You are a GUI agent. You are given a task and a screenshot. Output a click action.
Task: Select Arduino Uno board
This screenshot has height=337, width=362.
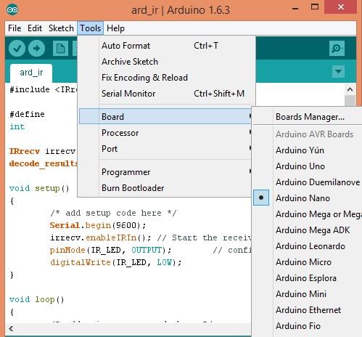coord(307,166)
